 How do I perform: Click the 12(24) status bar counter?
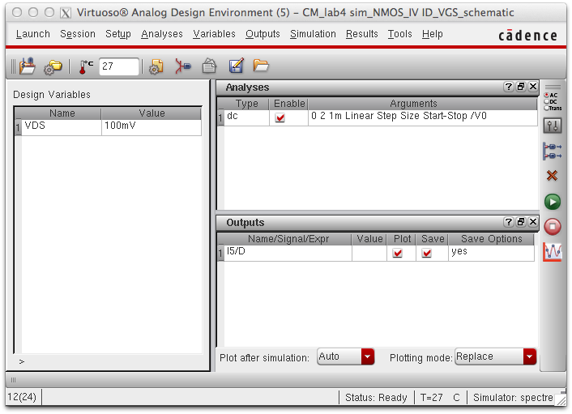click(22, 396)
